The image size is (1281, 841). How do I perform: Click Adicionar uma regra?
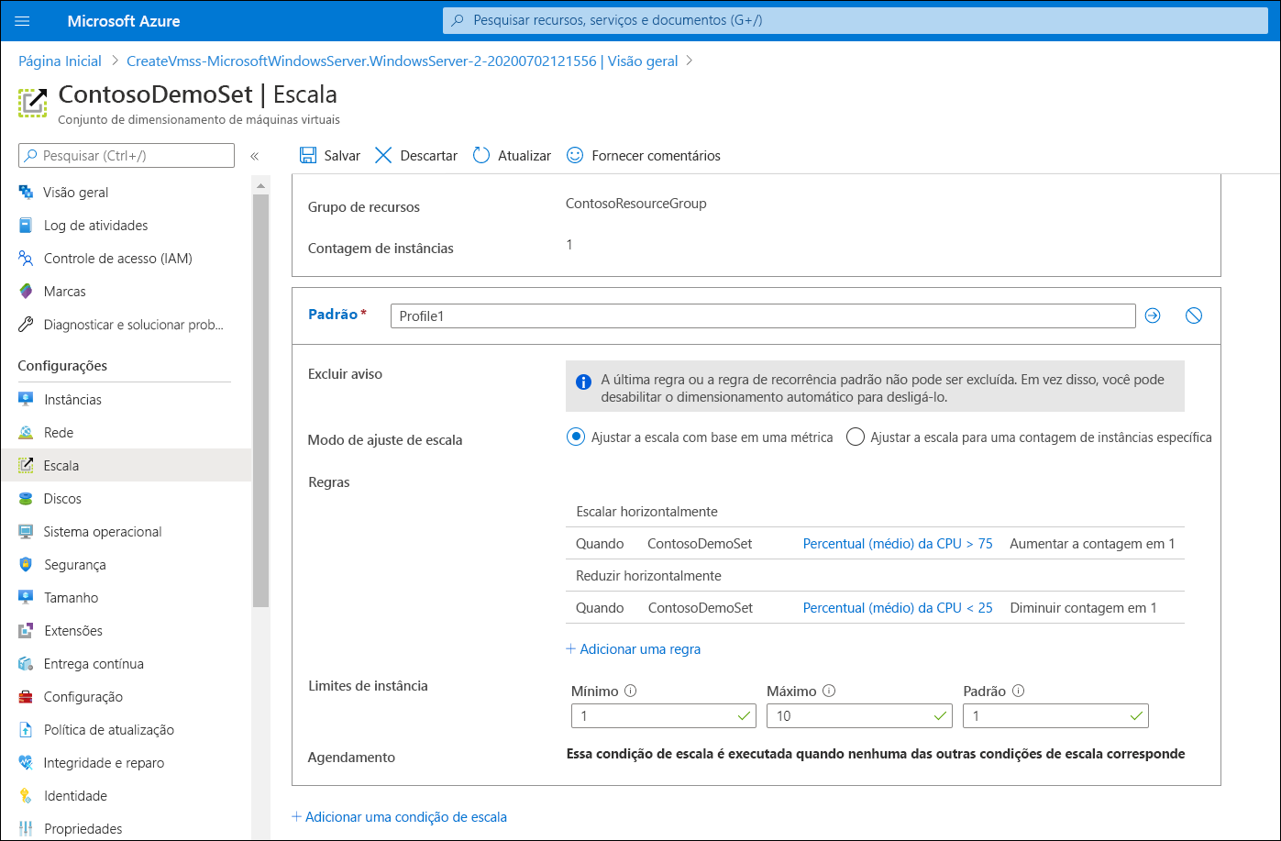coord(634,649)
